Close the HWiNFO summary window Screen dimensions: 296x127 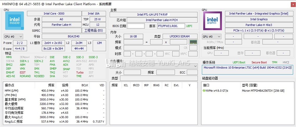tap(291, 4)
